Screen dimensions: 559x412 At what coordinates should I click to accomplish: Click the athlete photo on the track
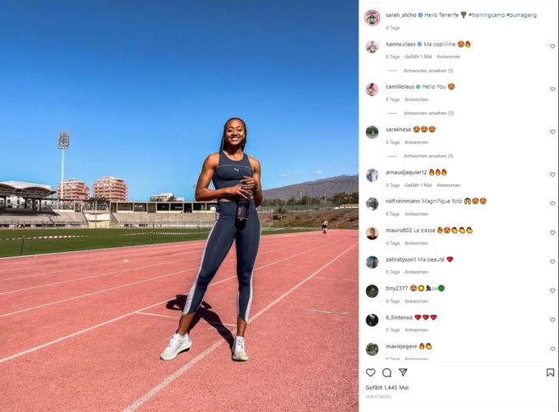(179, 206)
